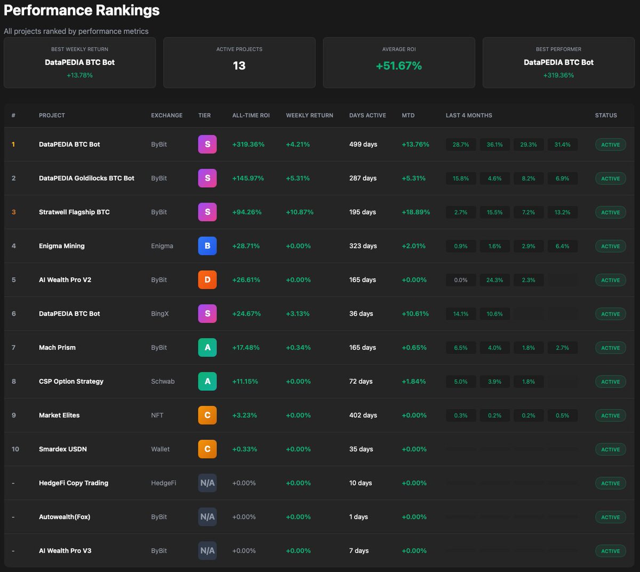Viewport: 640px width, 572px height.
Task: Open the Enigma Mining project
Action: (62, 246)
